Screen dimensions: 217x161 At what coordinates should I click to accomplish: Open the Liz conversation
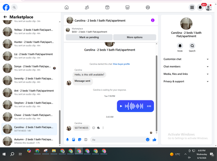29,56
